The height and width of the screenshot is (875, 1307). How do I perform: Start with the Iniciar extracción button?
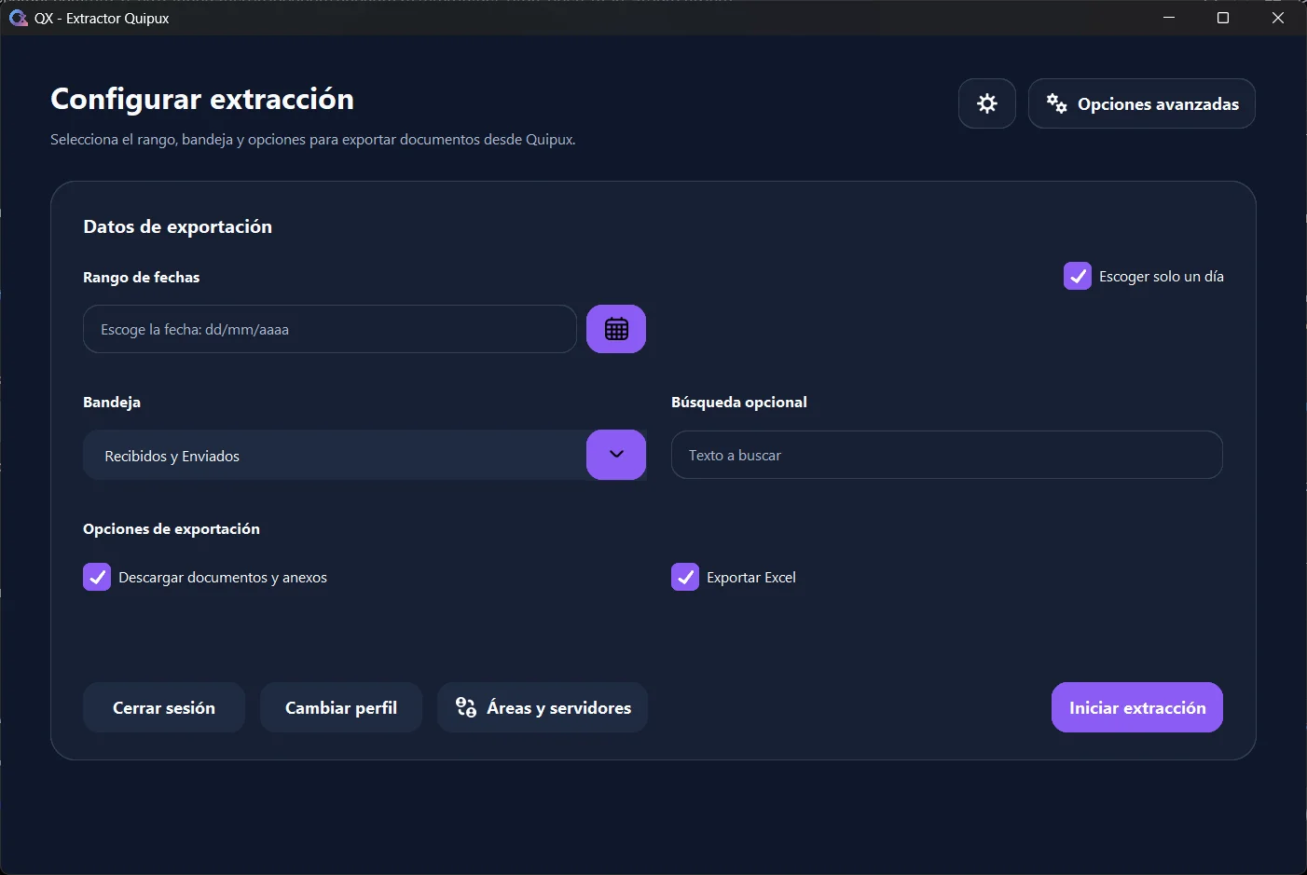click(1137, 707)
